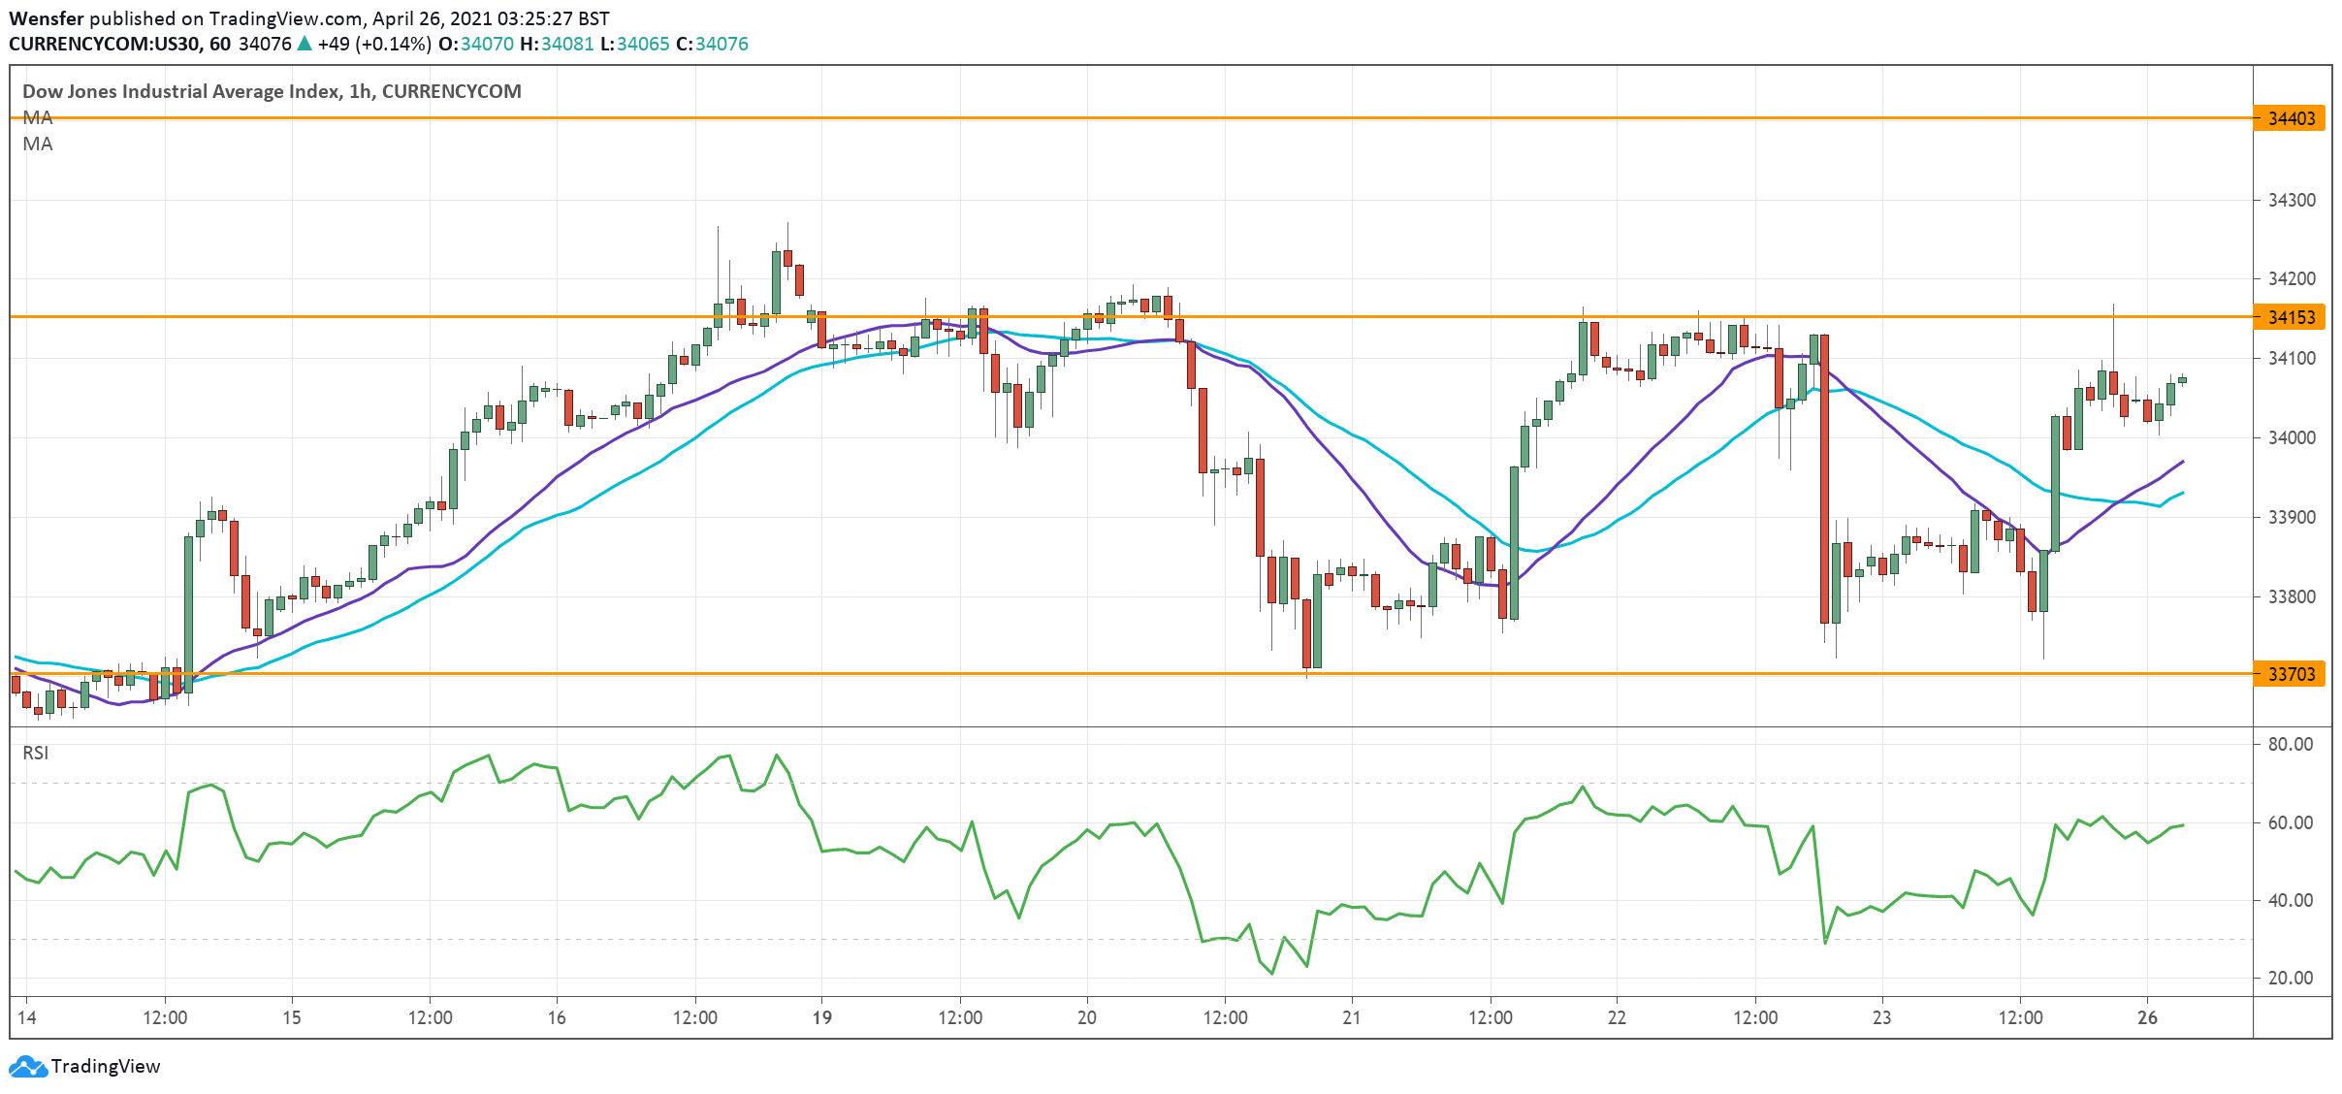The image size is (2342, 1094).
Task: Click the Wensfer author name
Action: tap(46, 18)
